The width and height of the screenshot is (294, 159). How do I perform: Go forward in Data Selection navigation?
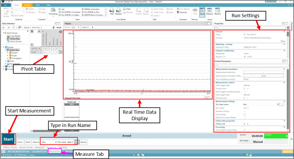click(9, 28)
